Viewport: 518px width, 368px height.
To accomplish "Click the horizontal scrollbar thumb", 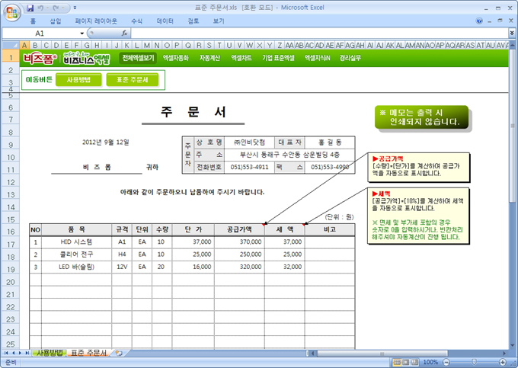I will 382,354.
